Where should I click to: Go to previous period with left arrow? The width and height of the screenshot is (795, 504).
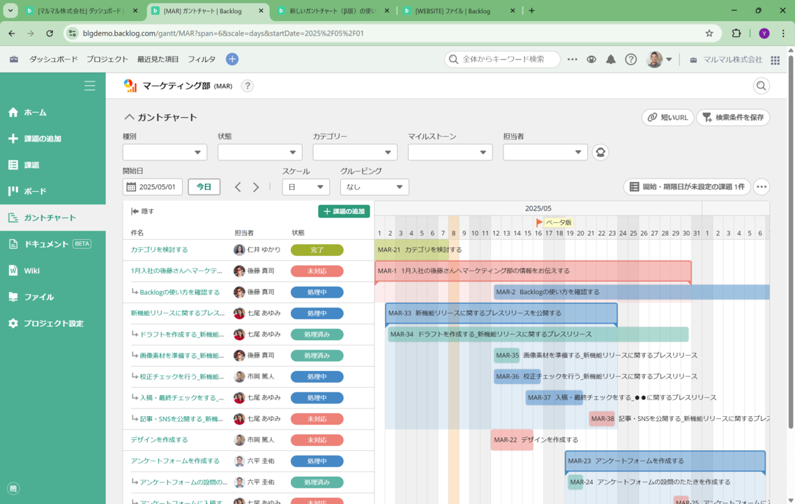(238, 187)
